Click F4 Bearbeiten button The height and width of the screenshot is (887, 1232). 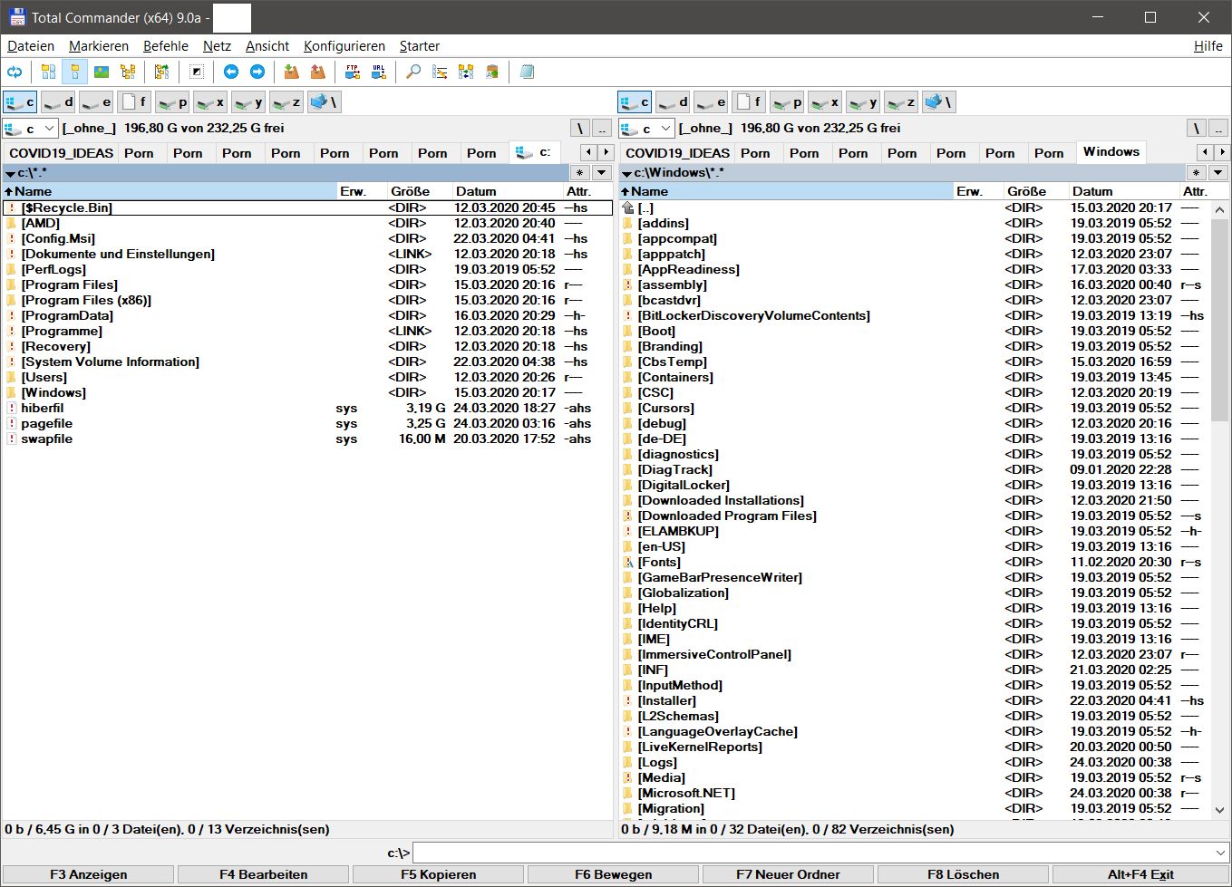[263, 874]
